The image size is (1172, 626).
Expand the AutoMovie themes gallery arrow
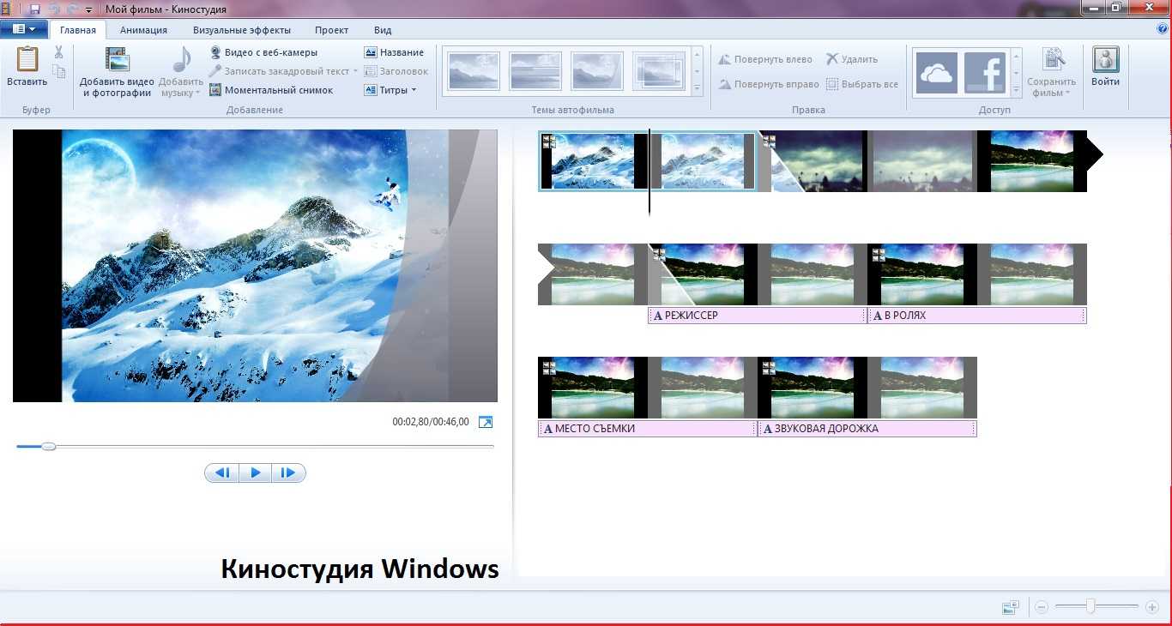(x=697, y=87)
